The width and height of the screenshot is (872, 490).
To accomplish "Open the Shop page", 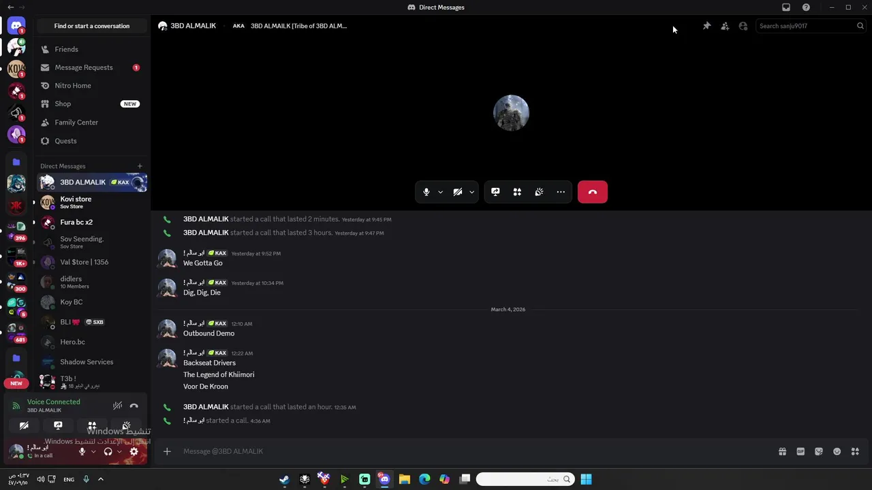I will point(92,103).
